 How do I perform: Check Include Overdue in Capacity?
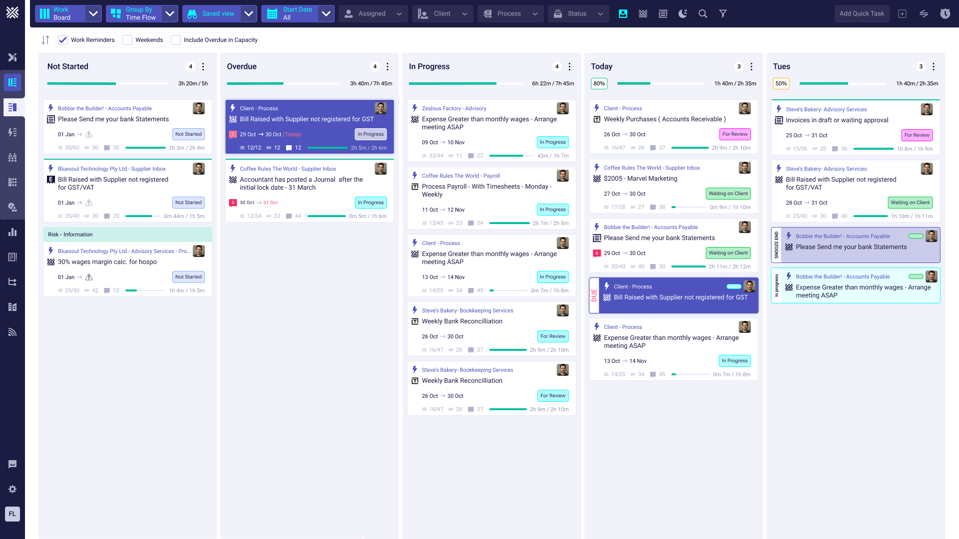point(176,40)
